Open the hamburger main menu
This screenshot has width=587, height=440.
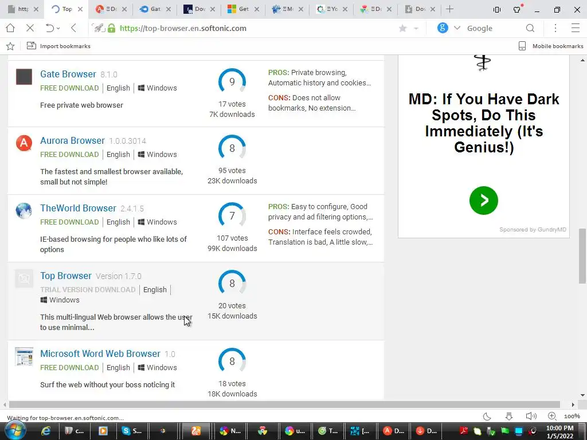coord(576,28)
